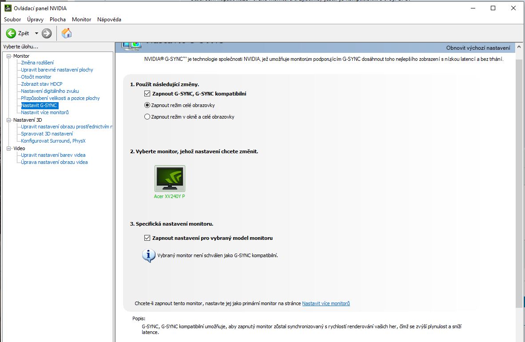Select the Acer XV240Y P monitor icon
The image size is (525, 342).
pyautogui.click(x=170, y=179)
